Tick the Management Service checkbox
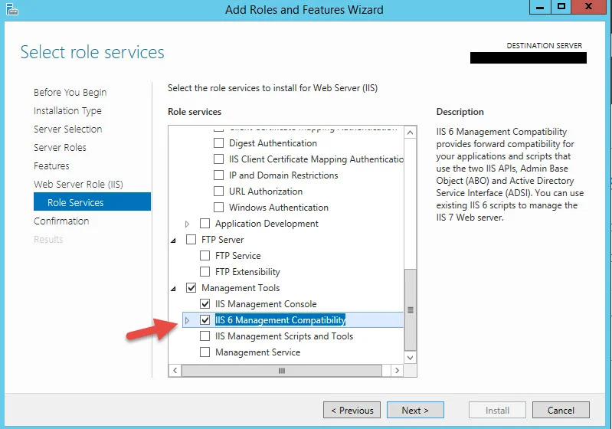612x429 pixels. [205, 352]
